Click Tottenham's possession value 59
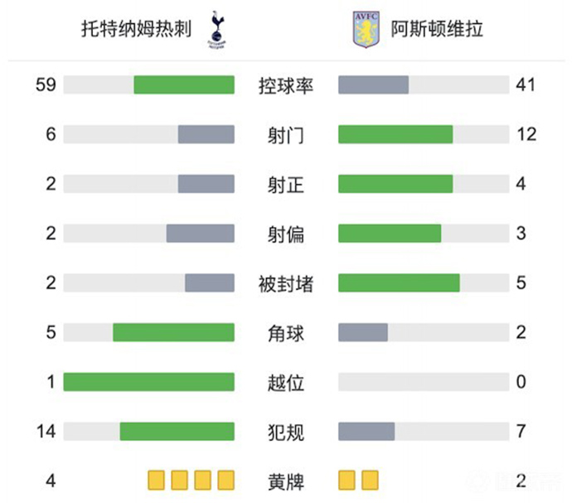The height and width of the screenshot is (503, 572). point(46,85)
